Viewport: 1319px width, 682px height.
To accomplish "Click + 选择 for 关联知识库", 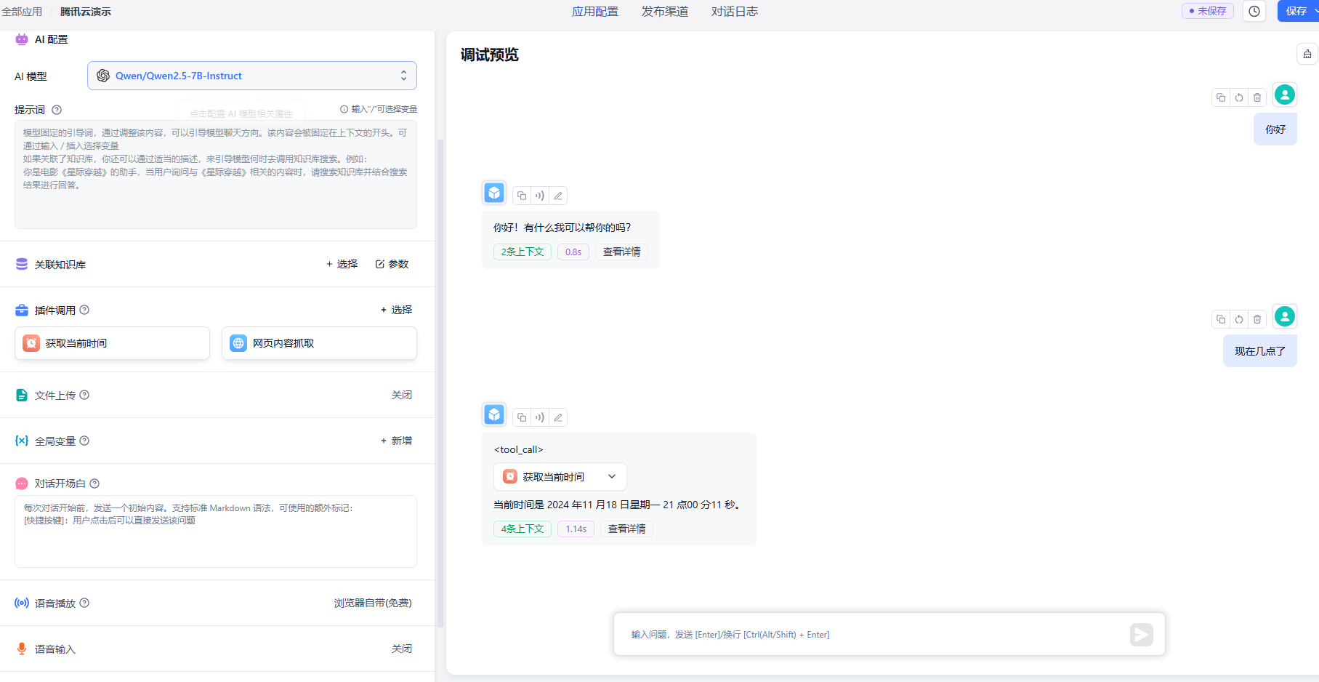I will [x=342, y=264].
